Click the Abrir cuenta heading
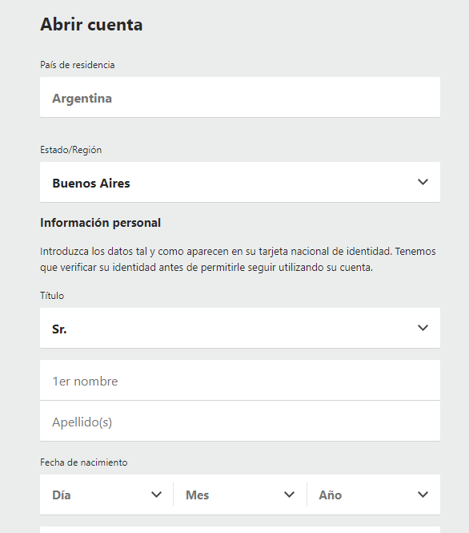The height and width of the screenshot is (533, 469). tap(91, 25)
